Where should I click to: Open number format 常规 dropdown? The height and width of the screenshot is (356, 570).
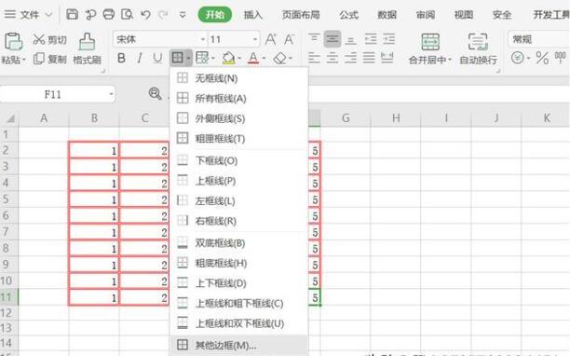coord(538,39)
